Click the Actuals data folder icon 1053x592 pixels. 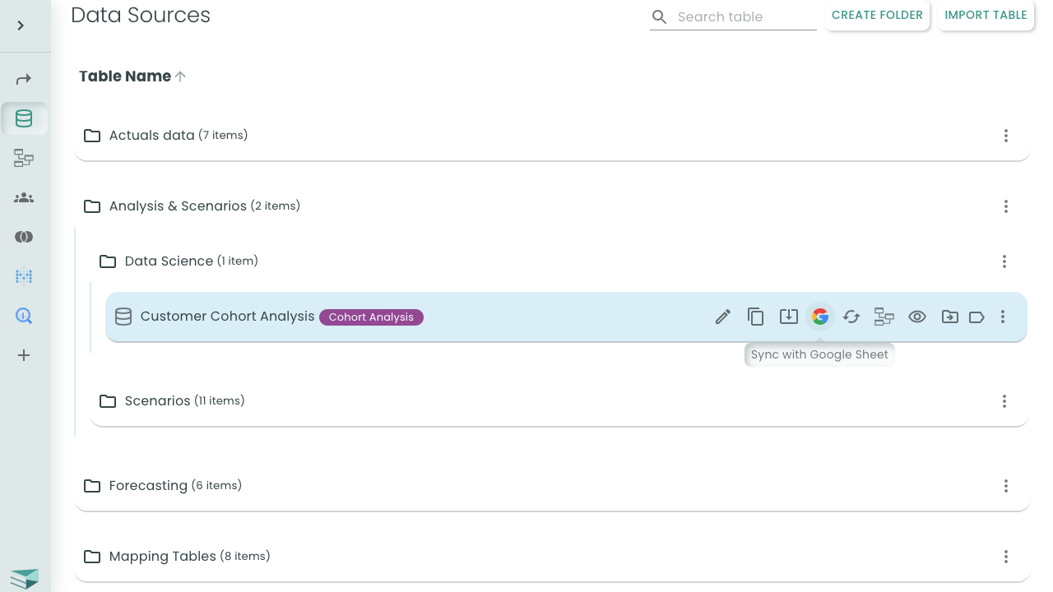click(x=92, y=136)
